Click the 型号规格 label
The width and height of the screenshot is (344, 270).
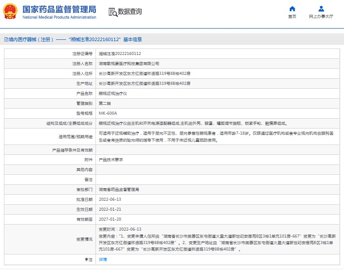point(84,113)
